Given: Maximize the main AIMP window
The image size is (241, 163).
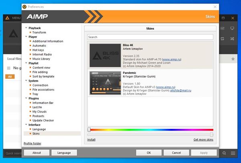Looking at the screenshot, I should point(223,18).
